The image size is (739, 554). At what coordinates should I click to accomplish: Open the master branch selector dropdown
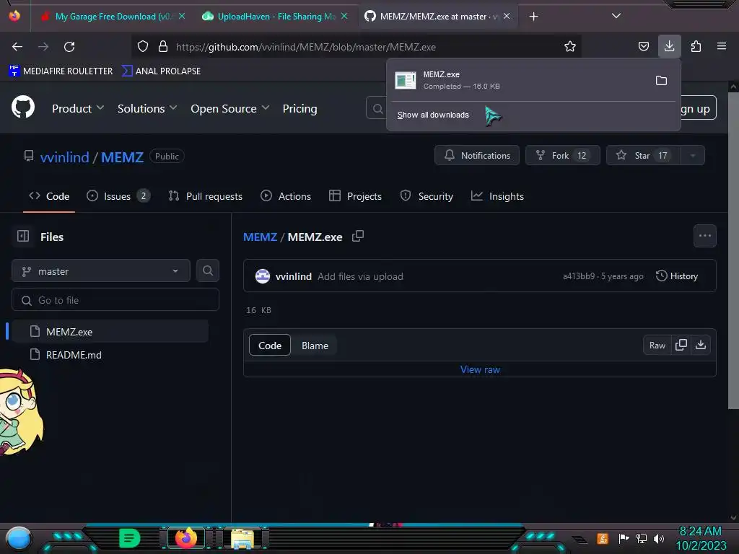tap(101, 271)
